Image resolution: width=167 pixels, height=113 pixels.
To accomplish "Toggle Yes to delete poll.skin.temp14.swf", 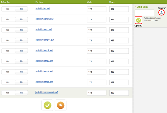I will pos(8,40).
